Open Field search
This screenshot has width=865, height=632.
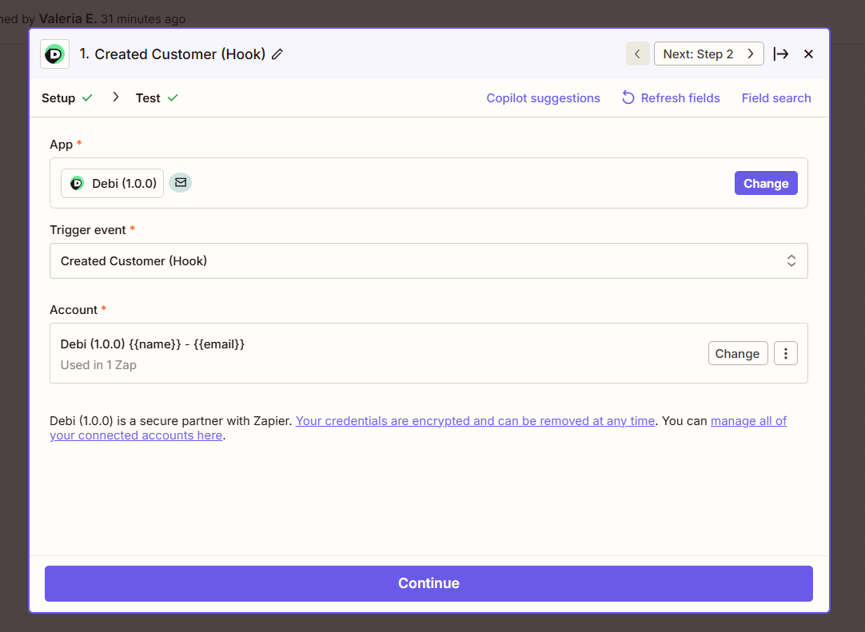(x=775, y=98)
